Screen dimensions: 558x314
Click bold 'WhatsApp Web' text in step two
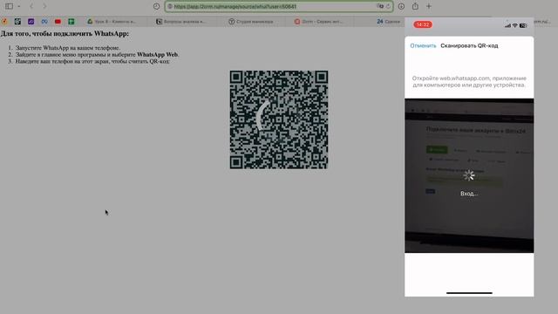pyautogui.click(x=157, y=54)
